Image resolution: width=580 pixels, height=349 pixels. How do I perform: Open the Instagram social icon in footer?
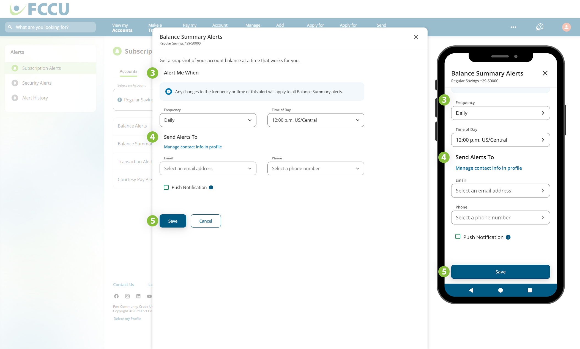pyautogui.click(x=127, y=296)
